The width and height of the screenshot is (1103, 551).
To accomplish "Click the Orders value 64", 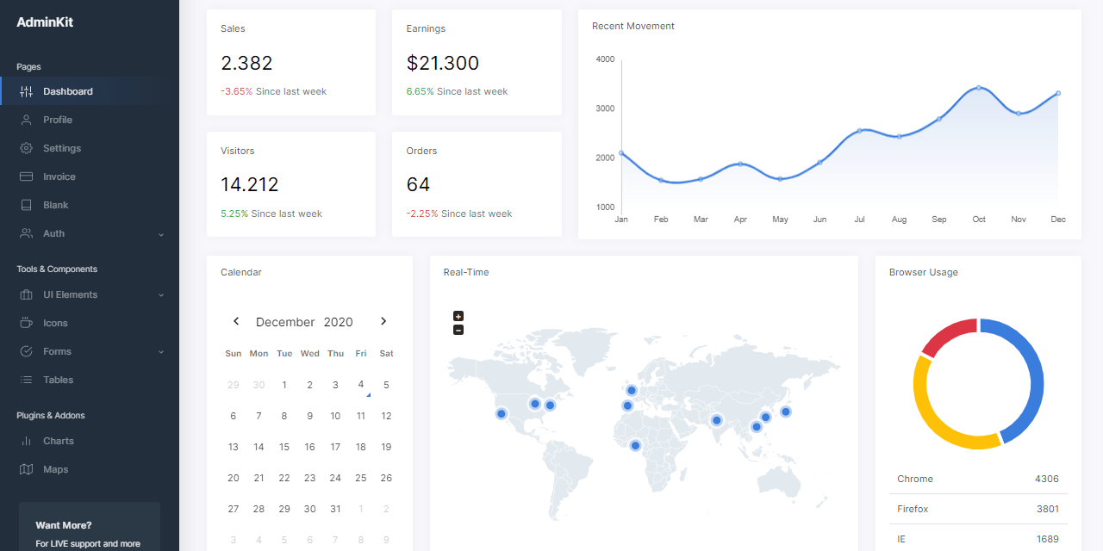I will [x=418, y=184].
